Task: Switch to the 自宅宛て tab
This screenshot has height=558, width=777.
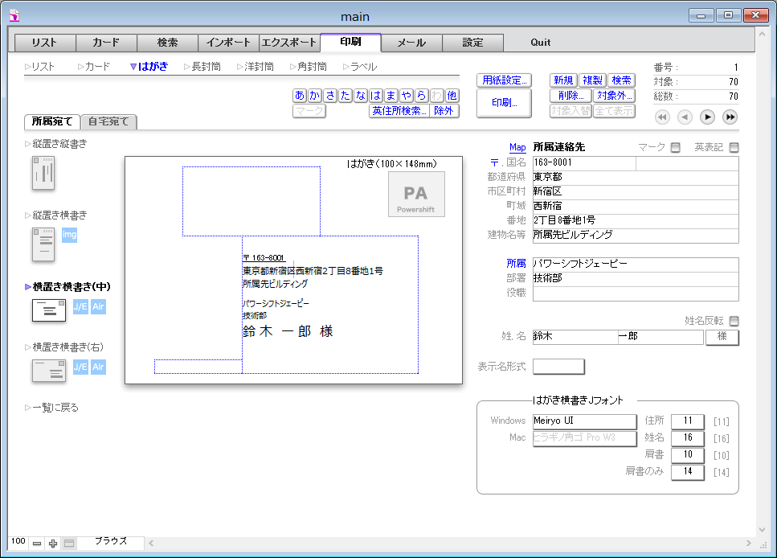Action: (x=109, y=122)
